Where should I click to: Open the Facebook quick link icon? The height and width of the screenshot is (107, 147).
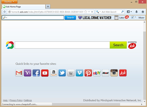36,73
